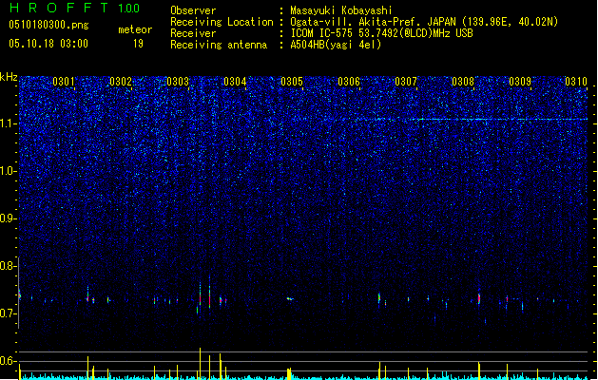Click the 1.1 kHz axis label
The height and width of the screenshot is (380, 598).
tap(9, 123)
